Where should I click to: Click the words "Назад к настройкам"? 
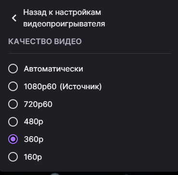tap(62, 12)
